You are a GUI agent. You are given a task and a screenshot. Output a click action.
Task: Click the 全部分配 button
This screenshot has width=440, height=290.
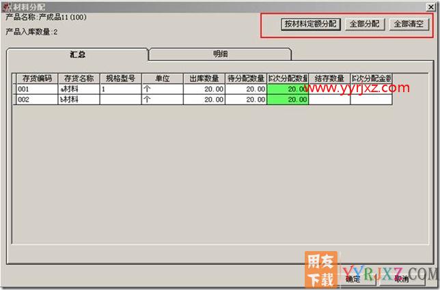365,25
